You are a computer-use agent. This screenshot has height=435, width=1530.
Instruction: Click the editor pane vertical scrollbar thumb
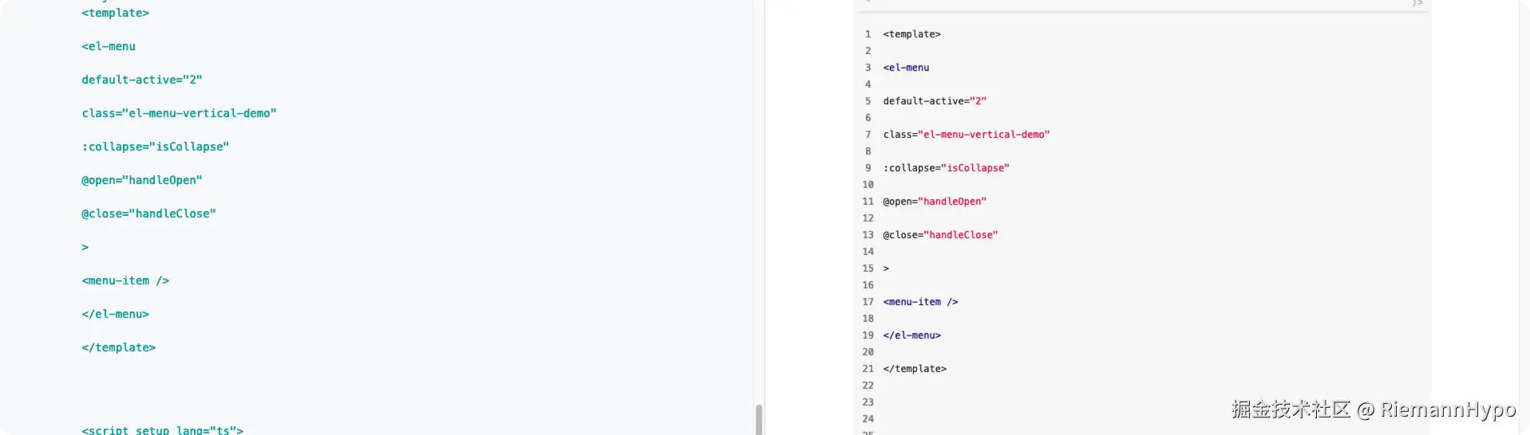758,418
